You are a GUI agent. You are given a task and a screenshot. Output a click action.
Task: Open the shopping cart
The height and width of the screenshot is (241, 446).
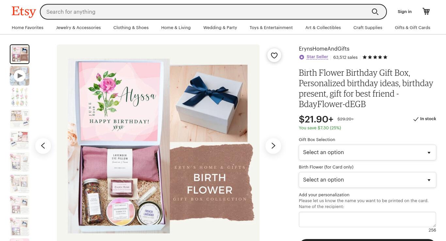pos(426,11)
